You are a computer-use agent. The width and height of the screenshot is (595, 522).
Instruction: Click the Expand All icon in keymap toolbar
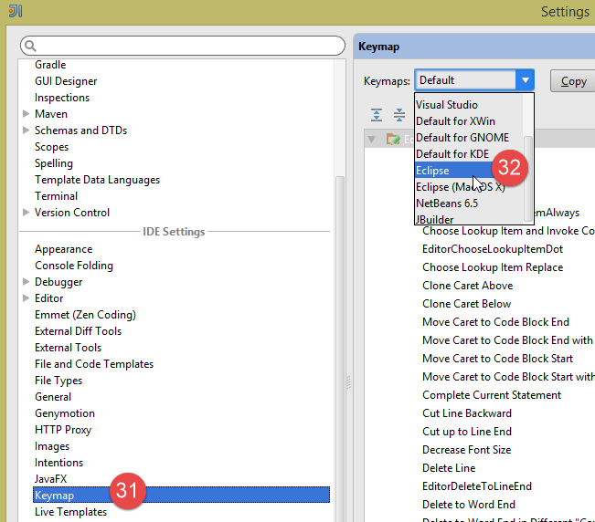point(377,115)
